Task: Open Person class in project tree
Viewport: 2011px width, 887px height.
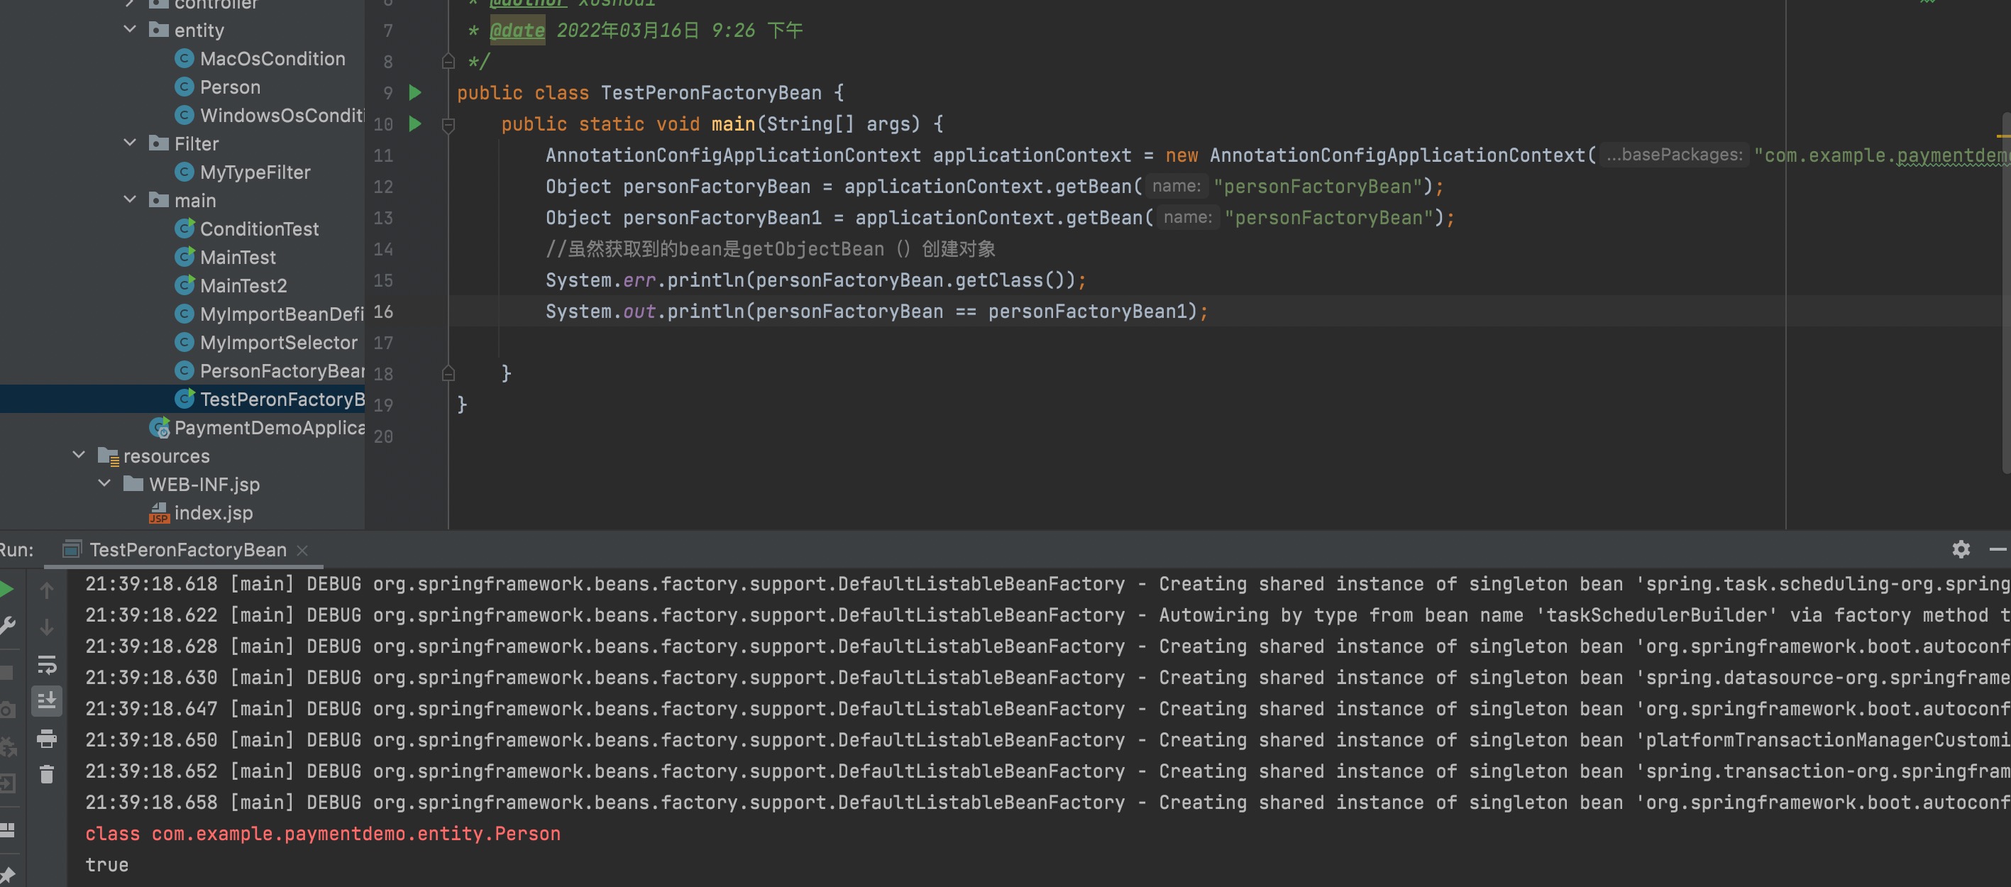Action: point(231,87)
